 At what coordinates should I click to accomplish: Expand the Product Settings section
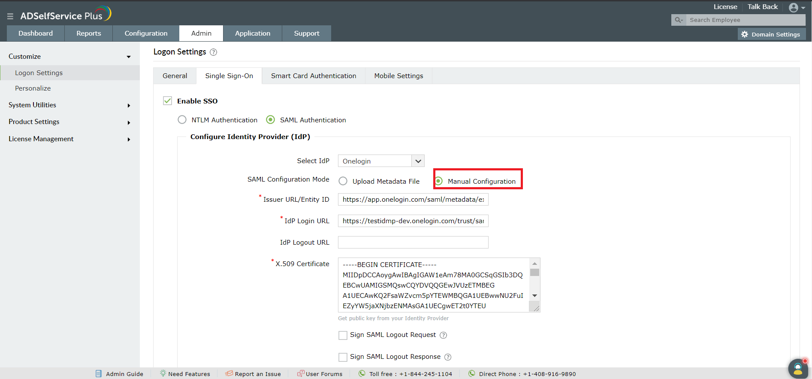pyautogui.click(x=129, y=123)
